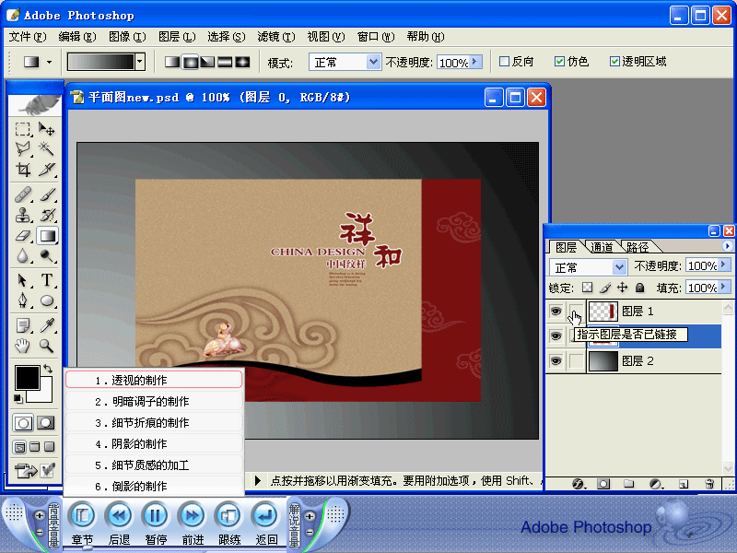Viewport: 737px width, 553px height.
Task: Select the Brush tool
Action: click(x=47, y=194)
